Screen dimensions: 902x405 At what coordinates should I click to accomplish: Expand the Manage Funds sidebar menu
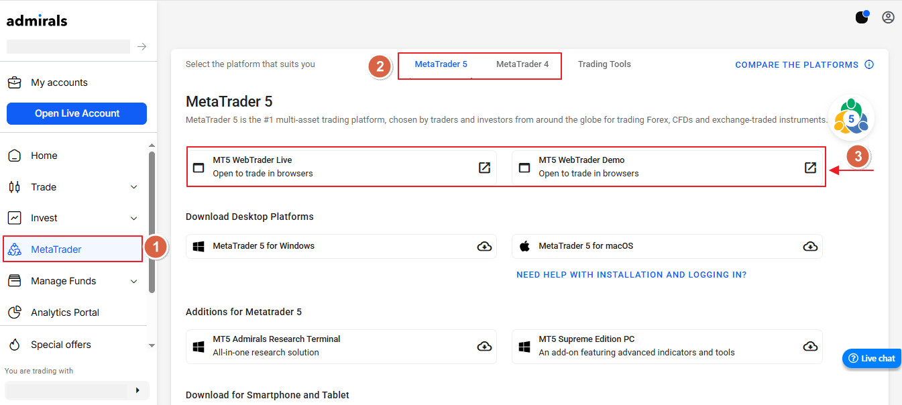[133, 282]
